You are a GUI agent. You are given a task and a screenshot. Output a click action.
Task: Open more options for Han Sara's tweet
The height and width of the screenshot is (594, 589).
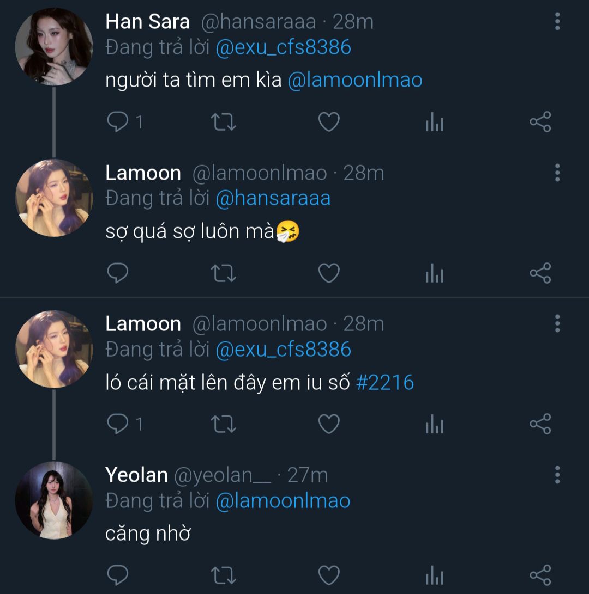(557, 21)
